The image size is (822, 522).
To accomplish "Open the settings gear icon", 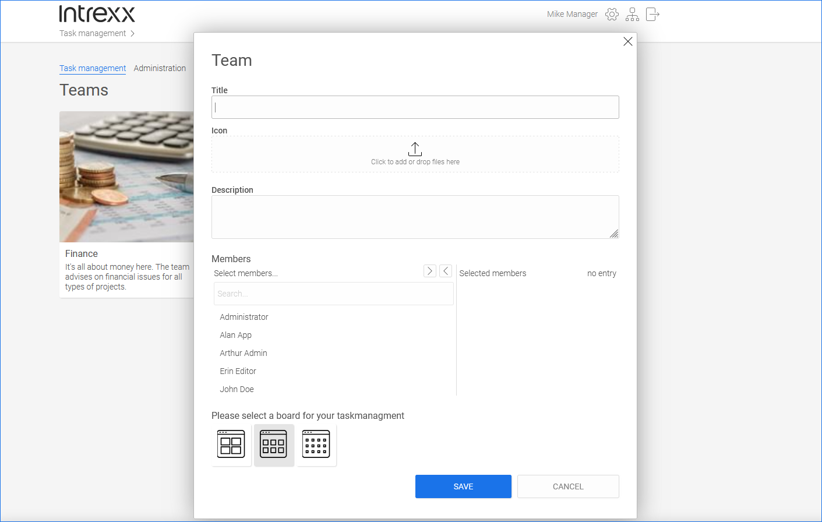I will (x=612, y=14).
